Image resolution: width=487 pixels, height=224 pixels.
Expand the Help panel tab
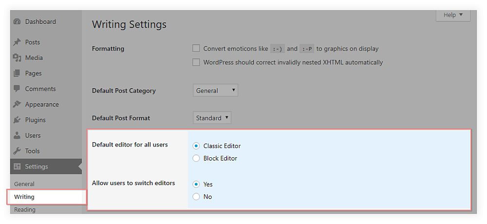click(x=453, y=15)
